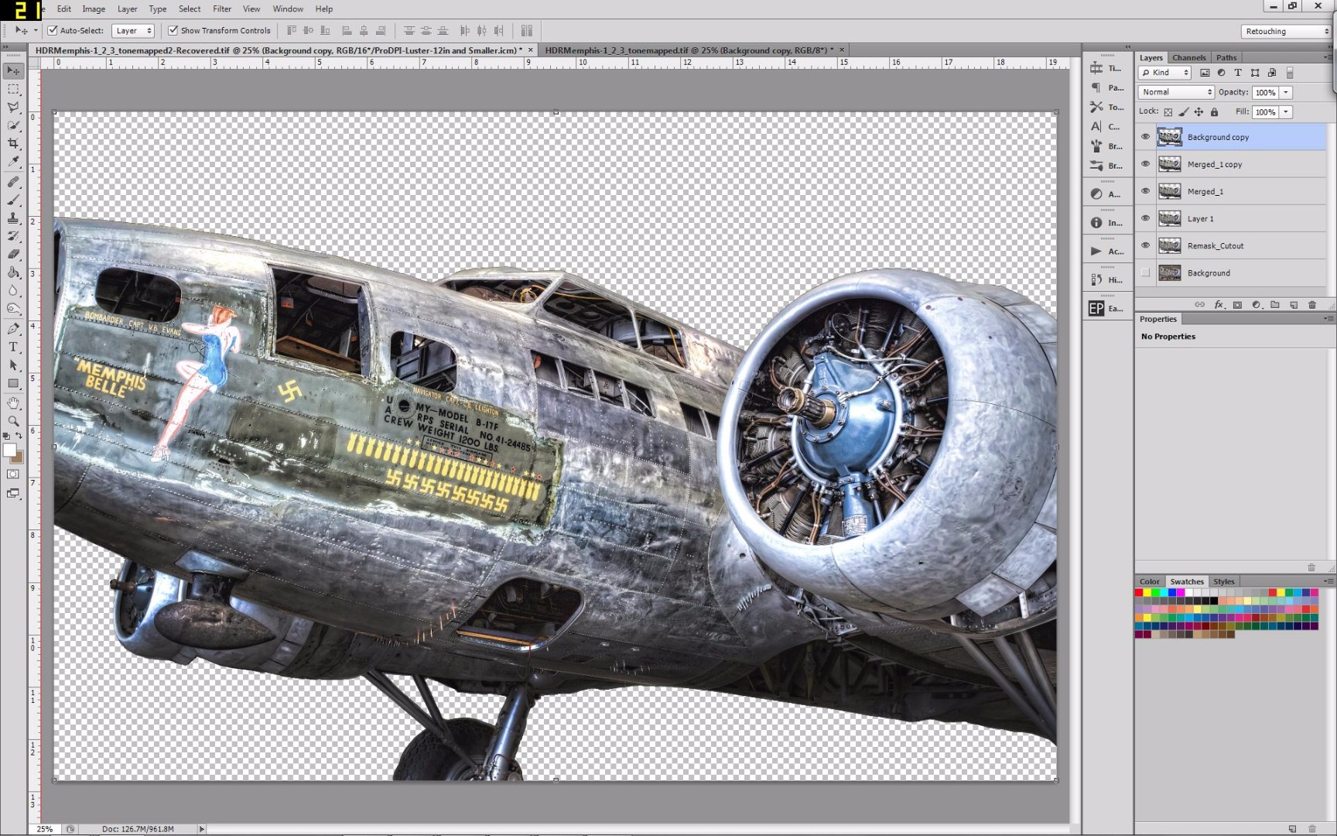The height and width of the screenshot is (836, 1337).
Task: Open the Fill slider dropdown arrow
Action: point(1286,112)
